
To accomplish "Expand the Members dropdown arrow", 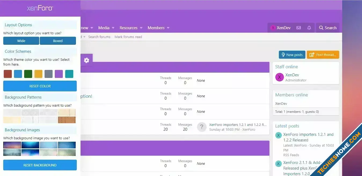I will pyautogui.click(x=168, y=28).
